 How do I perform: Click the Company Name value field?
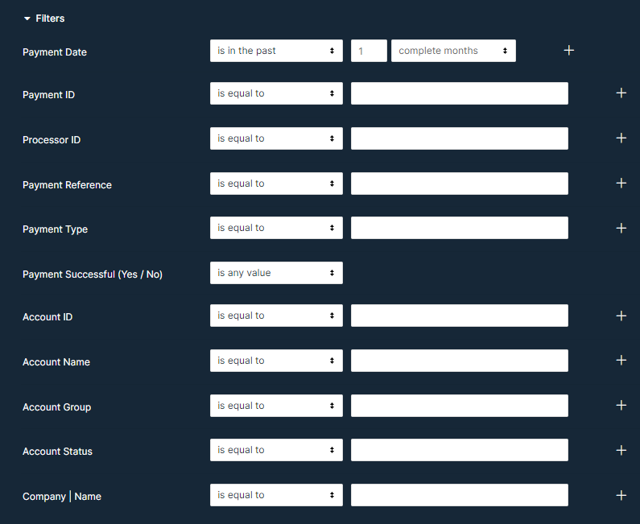point(460,495)
